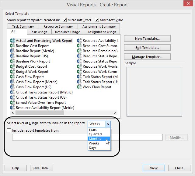Switch to the Resource Summary tab

click(x=58, y=26)
